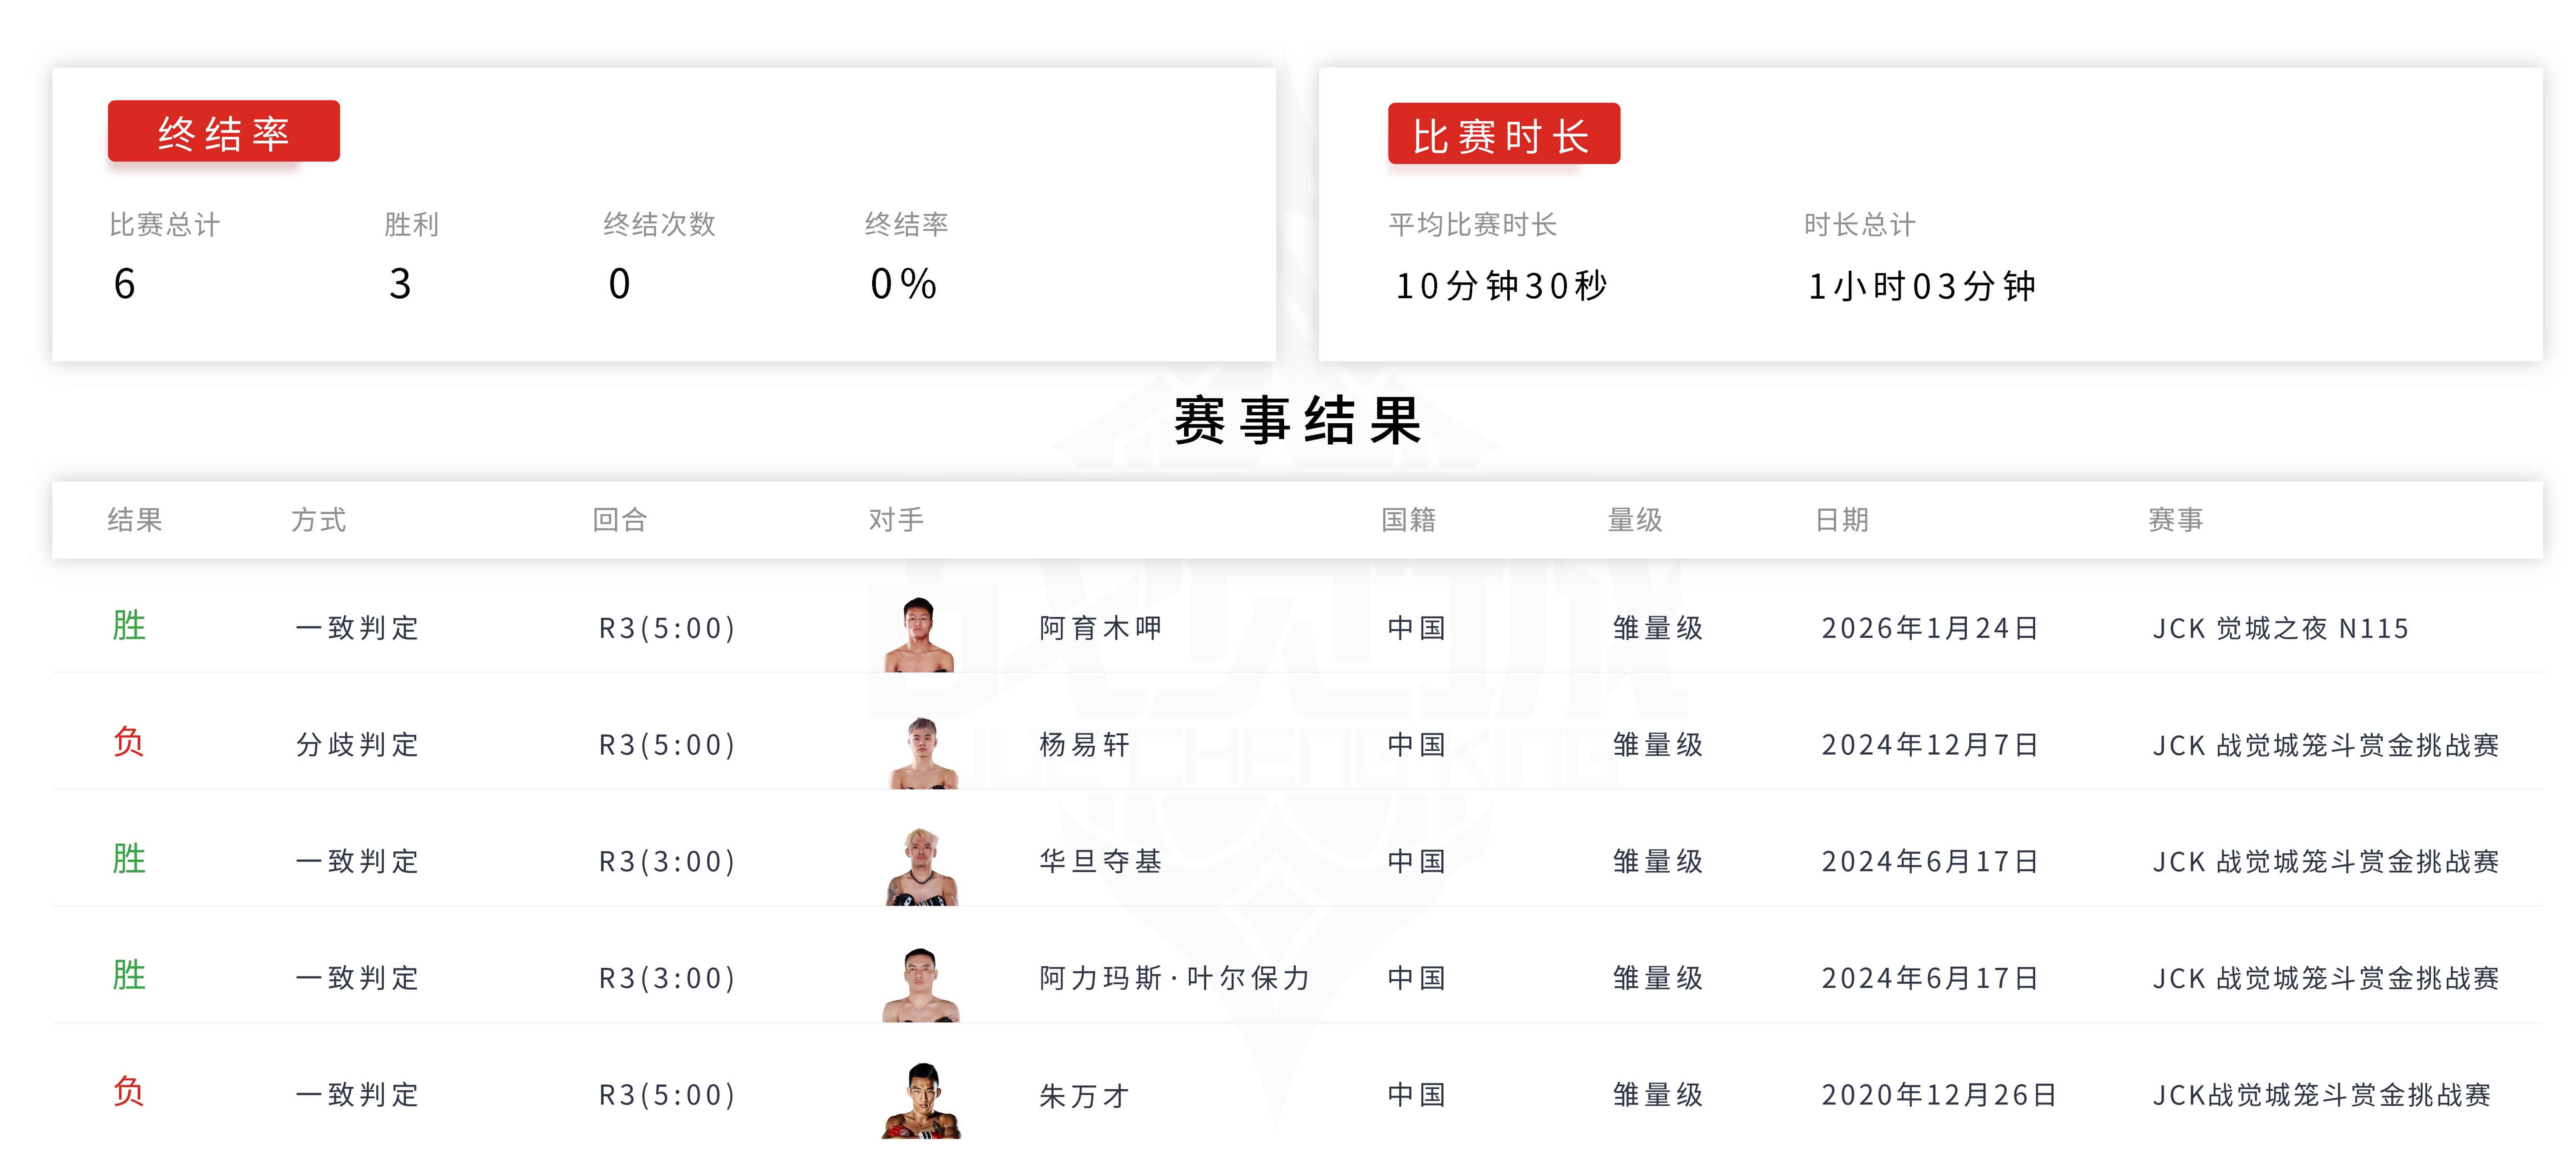This screenshot has height=1161, width=2576.
Task: Open opponent 阿育木呷 profile link
Action: tap(1100, 628)
